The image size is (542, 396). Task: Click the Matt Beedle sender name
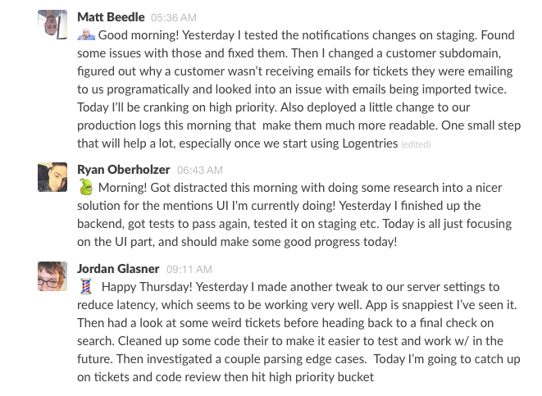point(111,17)
